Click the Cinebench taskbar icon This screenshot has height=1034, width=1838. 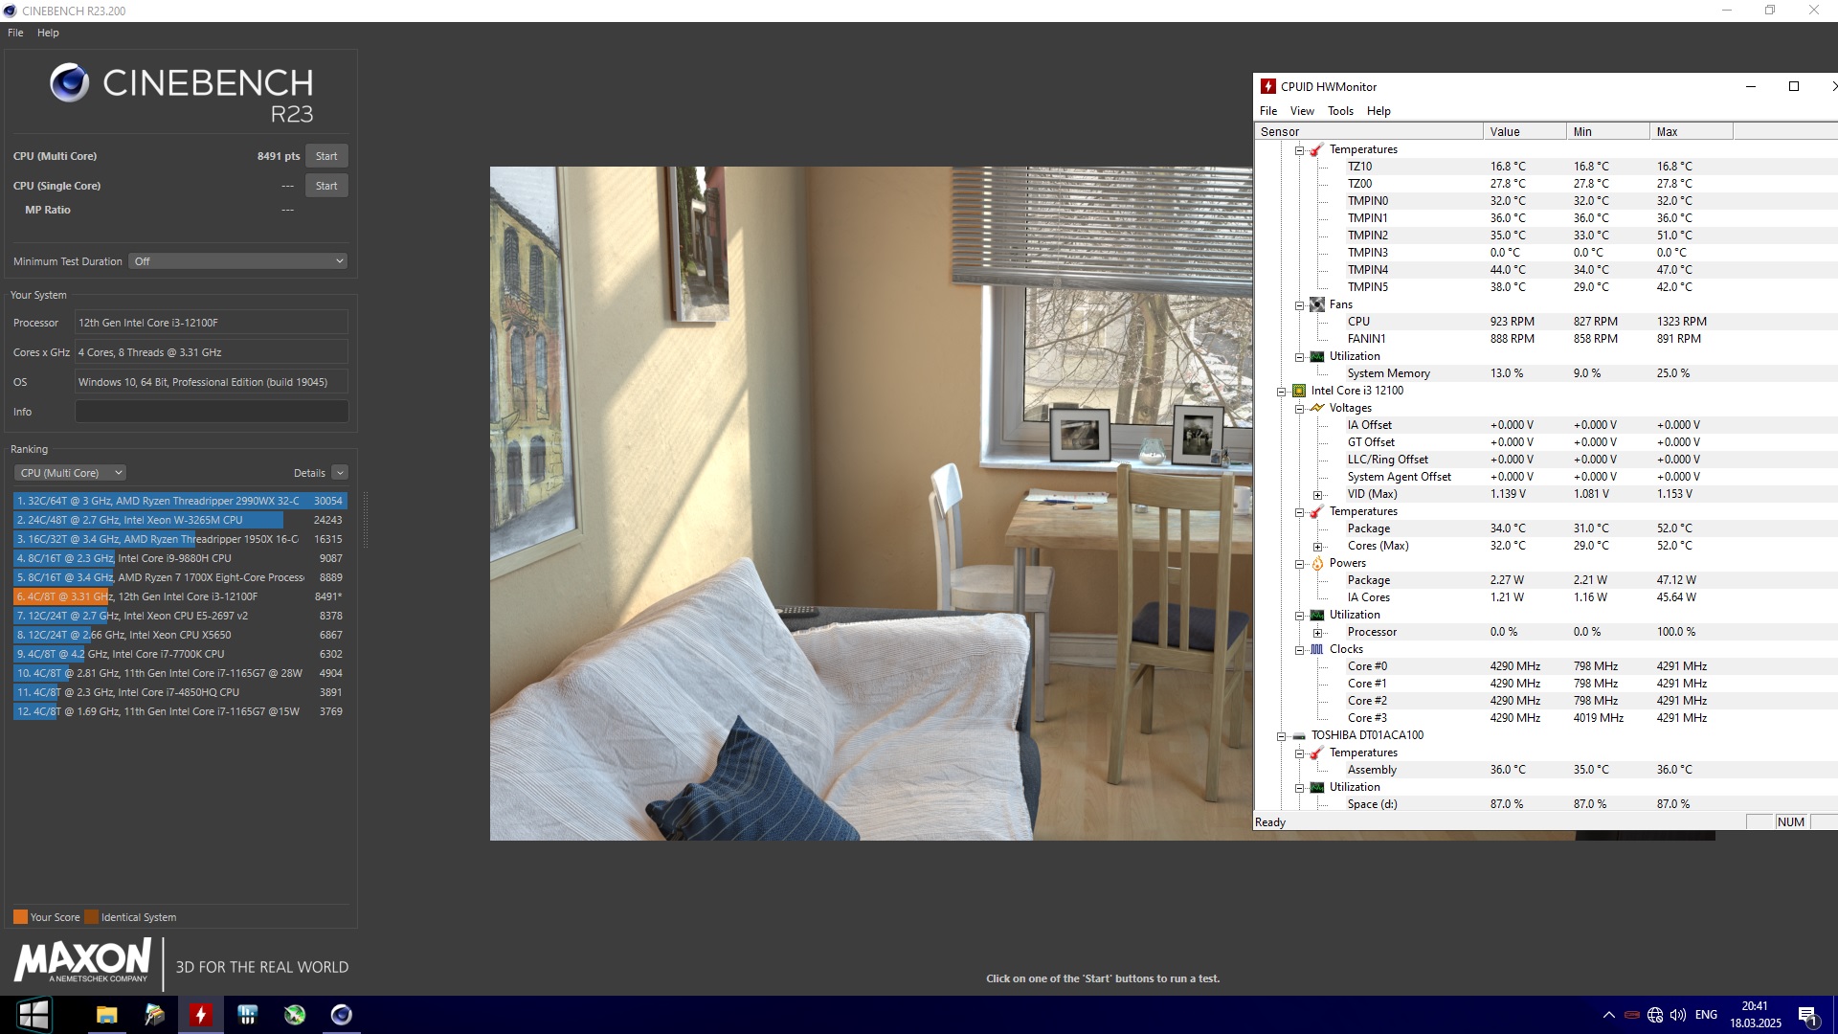coord(342,1015)
